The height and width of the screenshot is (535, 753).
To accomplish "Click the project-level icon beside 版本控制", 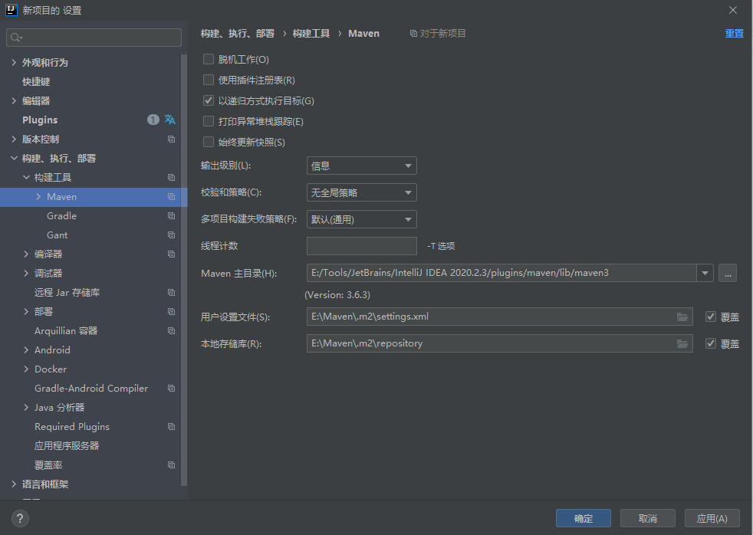I will click(171, 139).
